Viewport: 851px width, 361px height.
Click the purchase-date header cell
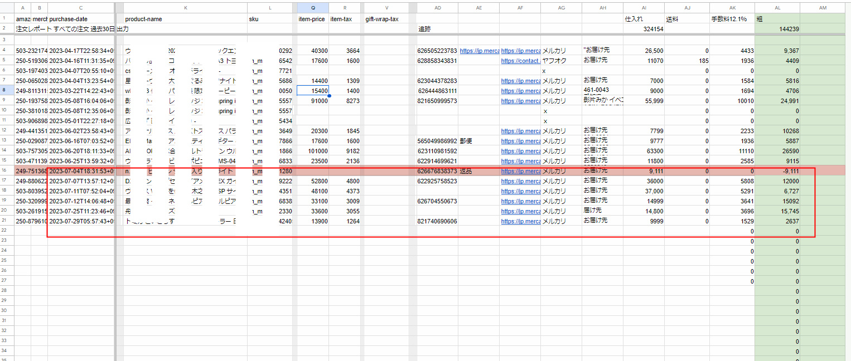coord(81,19)
